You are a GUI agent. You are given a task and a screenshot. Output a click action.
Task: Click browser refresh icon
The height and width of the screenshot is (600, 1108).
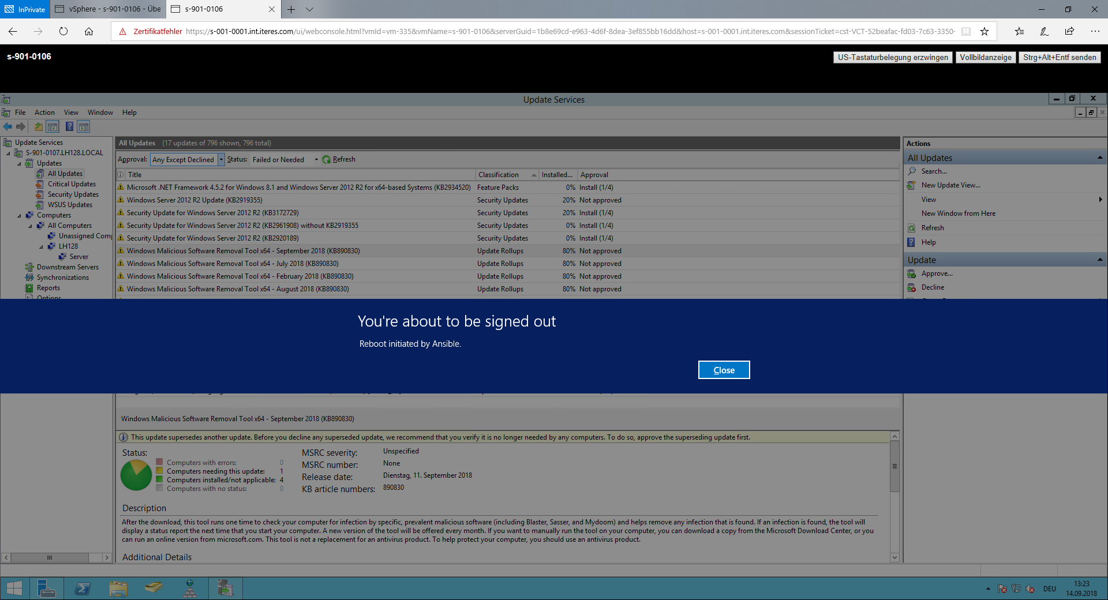pos(63,31)
